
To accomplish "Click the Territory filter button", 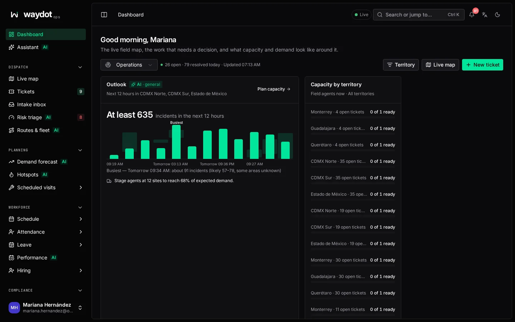I will [401, 65].
